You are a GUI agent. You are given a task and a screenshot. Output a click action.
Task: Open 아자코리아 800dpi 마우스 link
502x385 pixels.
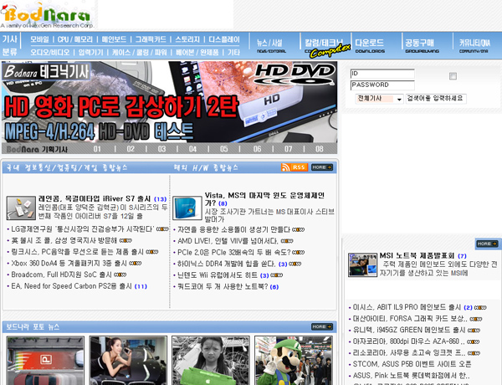point(408,341)
